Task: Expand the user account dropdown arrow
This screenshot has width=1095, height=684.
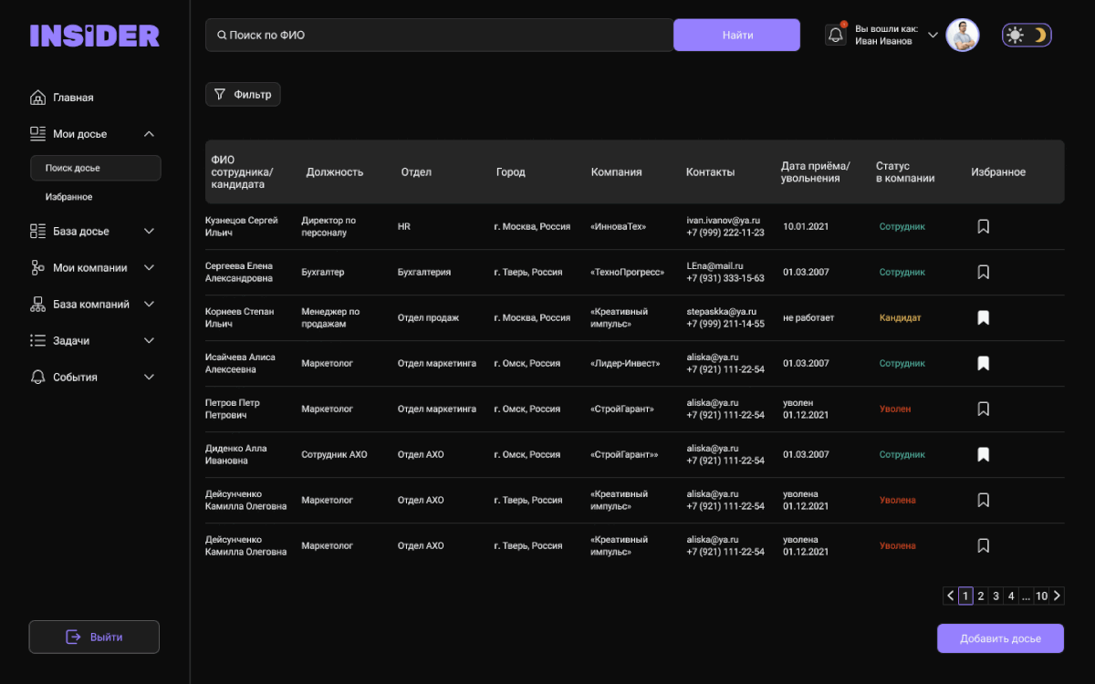Action: [x=933, y=36]
